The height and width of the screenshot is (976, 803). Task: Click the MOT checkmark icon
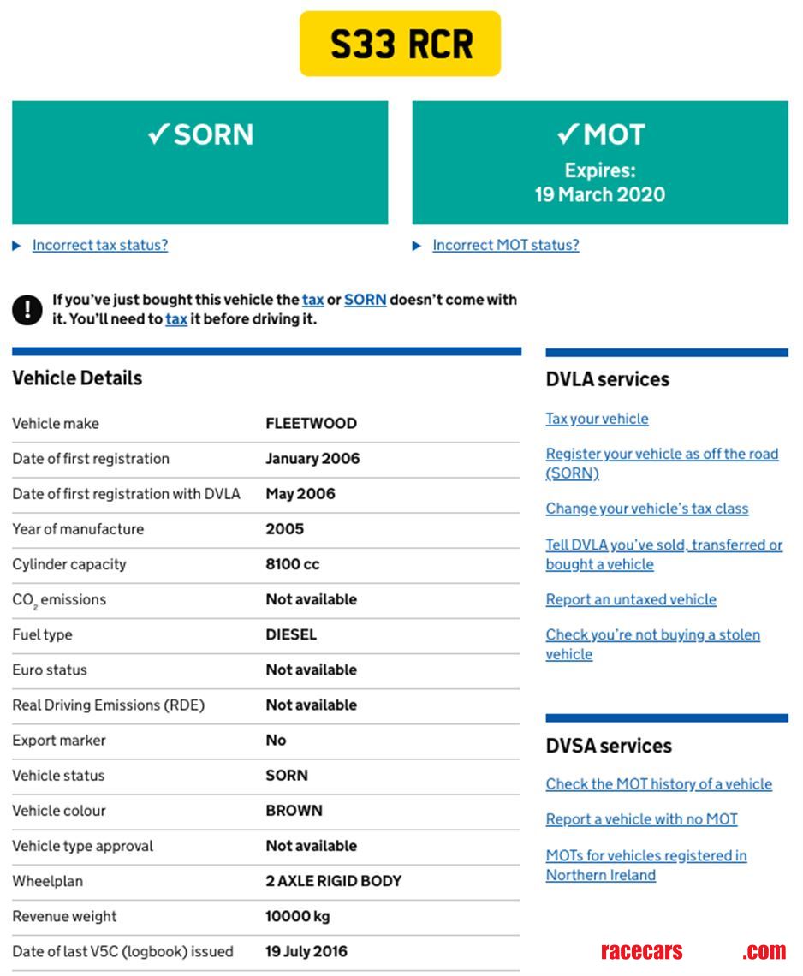point(568,134)
